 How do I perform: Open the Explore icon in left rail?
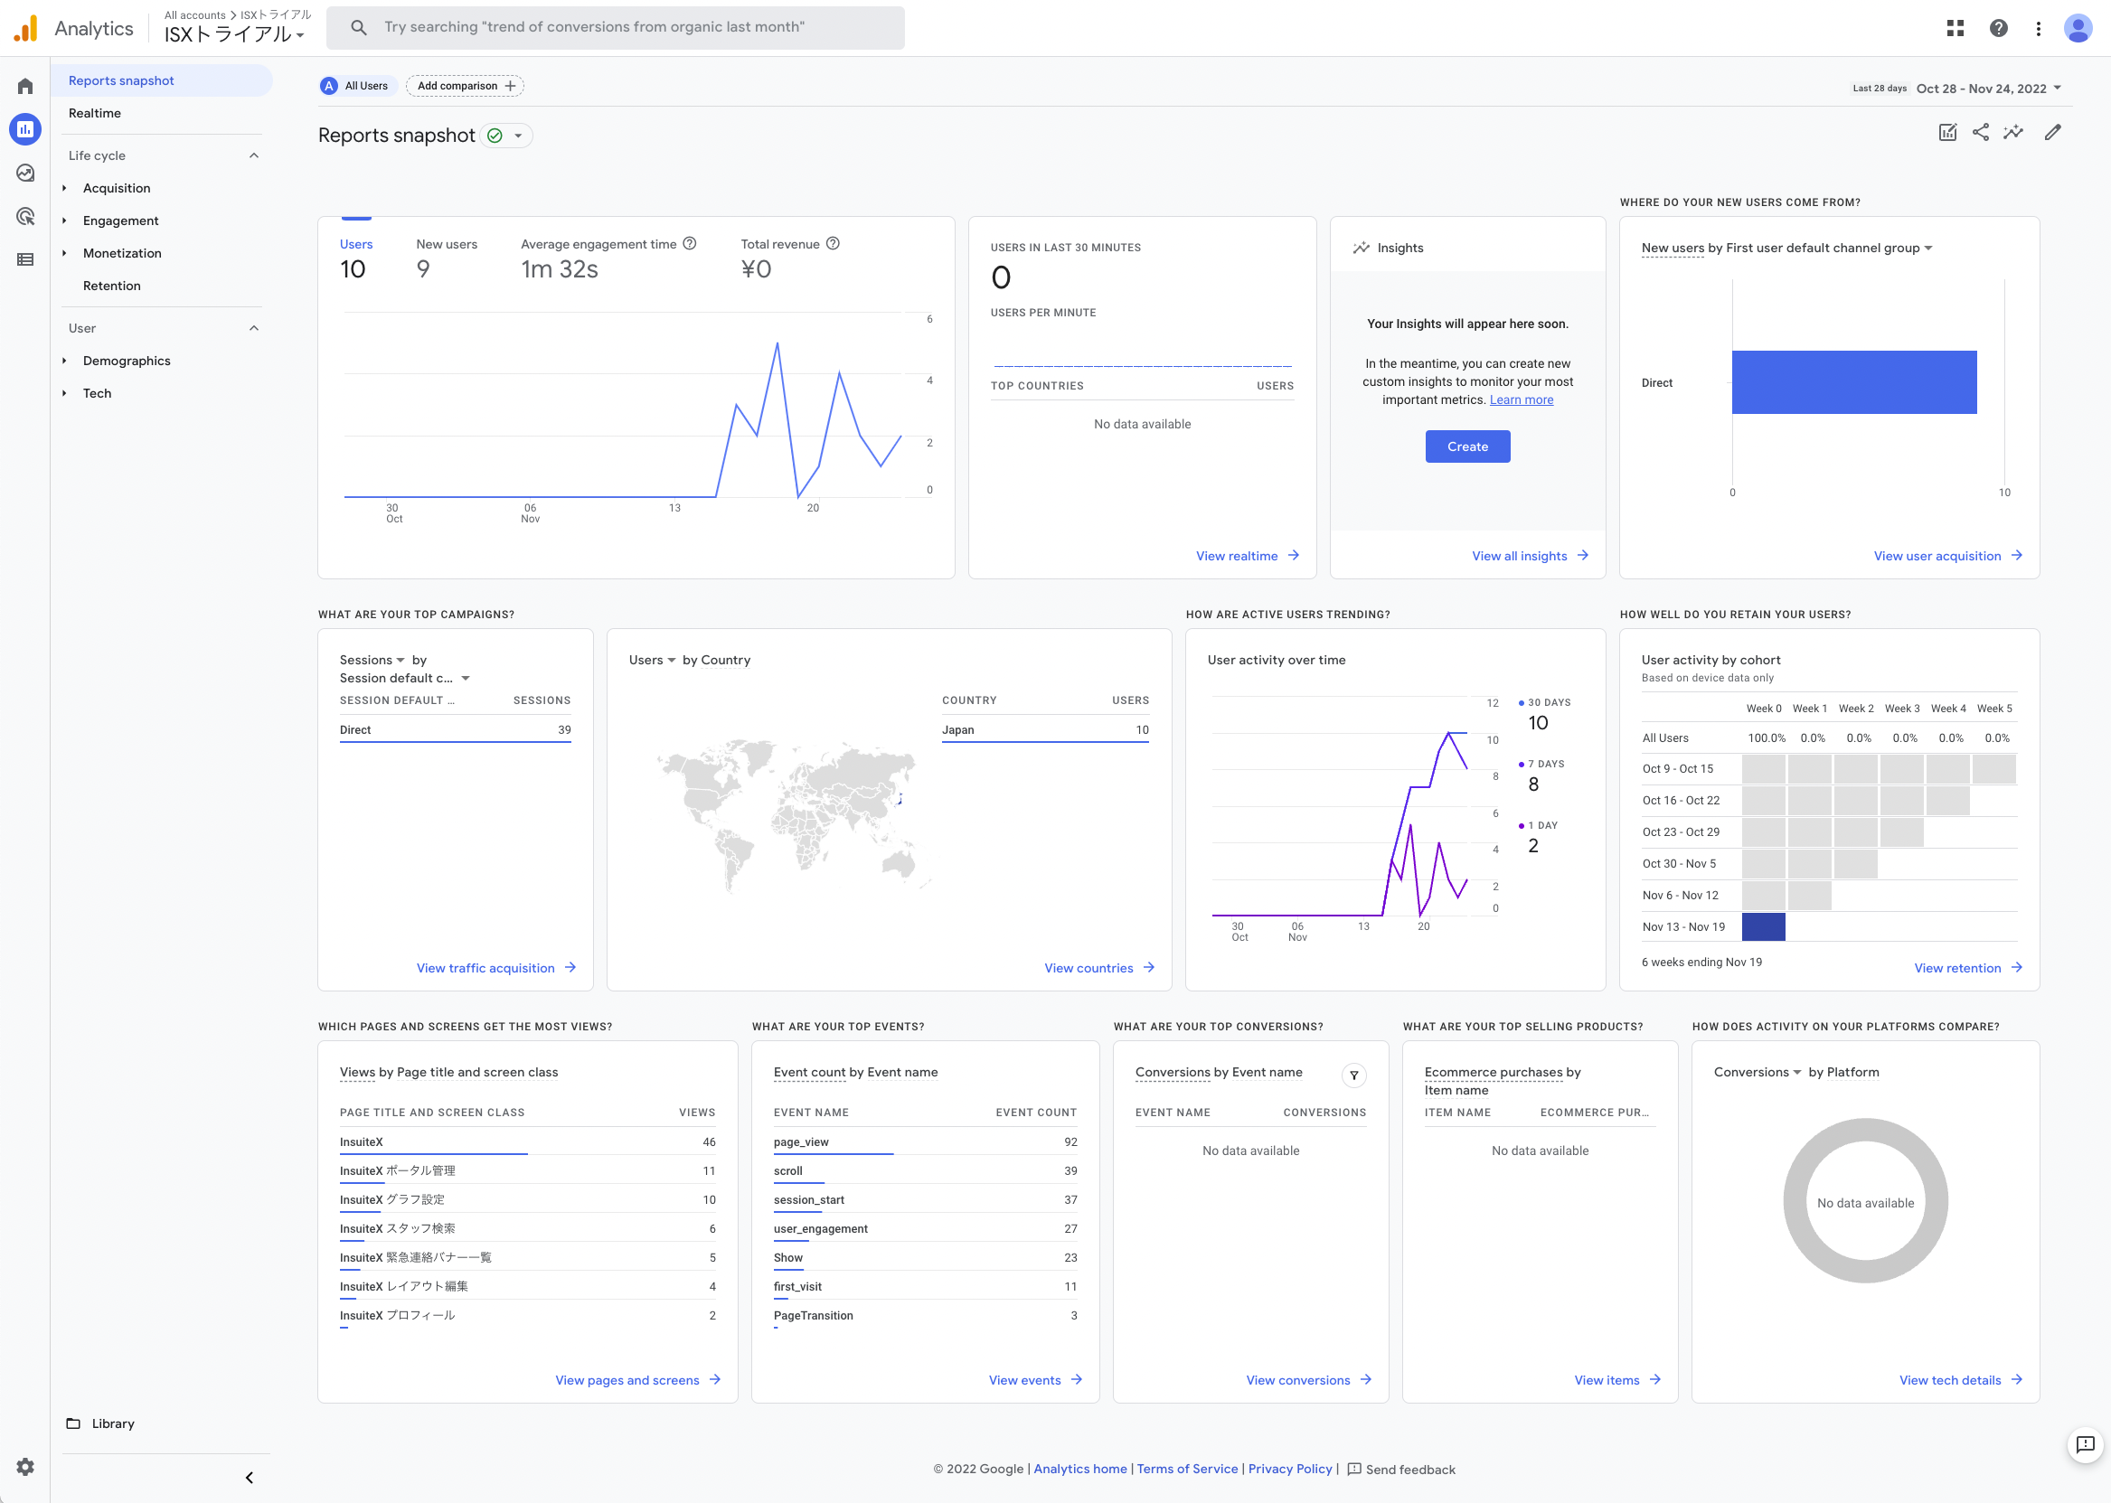25,173
